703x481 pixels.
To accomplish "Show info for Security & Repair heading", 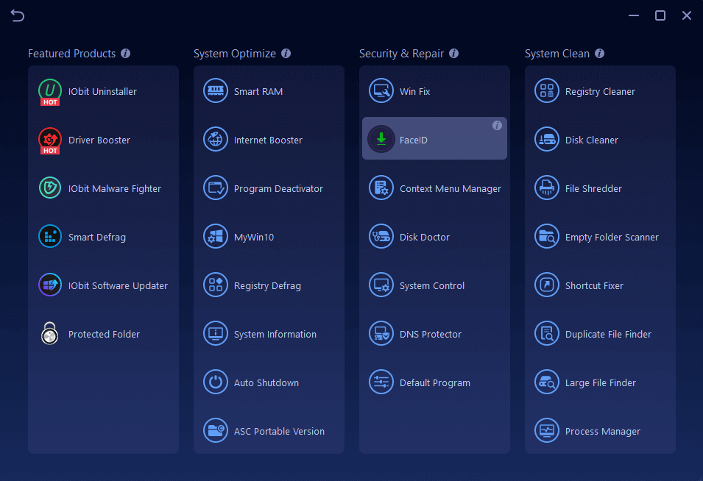I will 453,53.
